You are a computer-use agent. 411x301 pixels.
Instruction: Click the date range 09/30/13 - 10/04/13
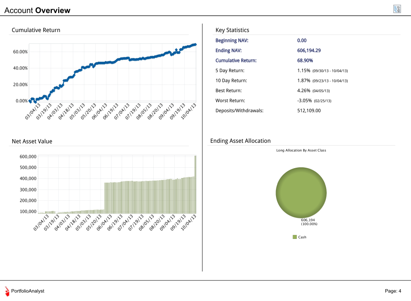click(330, 71)
